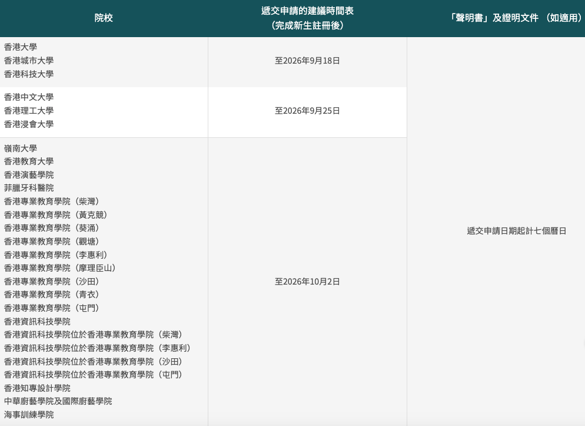
Task: Select the 香港演藝學院 row text
Action: click(29, 175)
